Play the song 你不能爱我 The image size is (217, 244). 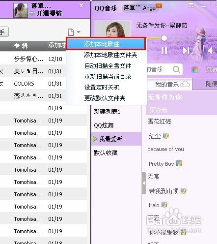[164, 233]
